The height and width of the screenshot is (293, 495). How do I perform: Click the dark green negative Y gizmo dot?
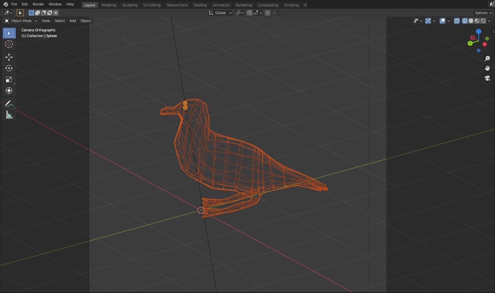click(487, 39)
